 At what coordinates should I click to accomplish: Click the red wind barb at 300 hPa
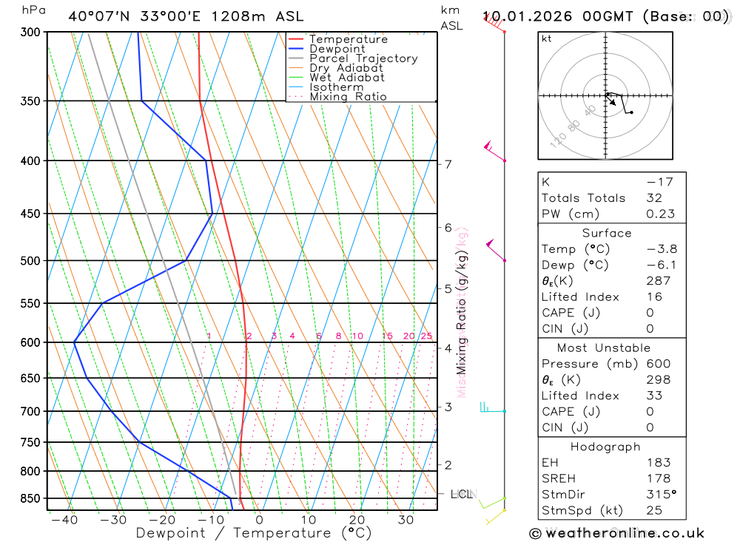(x=494, y=24)
